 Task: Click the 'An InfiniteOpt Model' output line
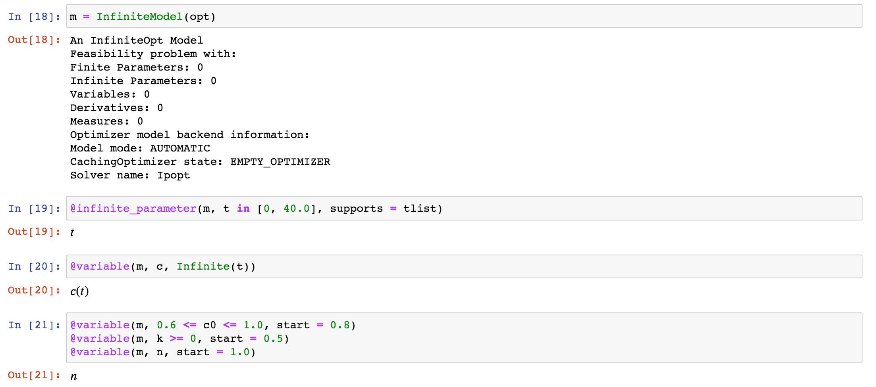[x=137, y=40]
